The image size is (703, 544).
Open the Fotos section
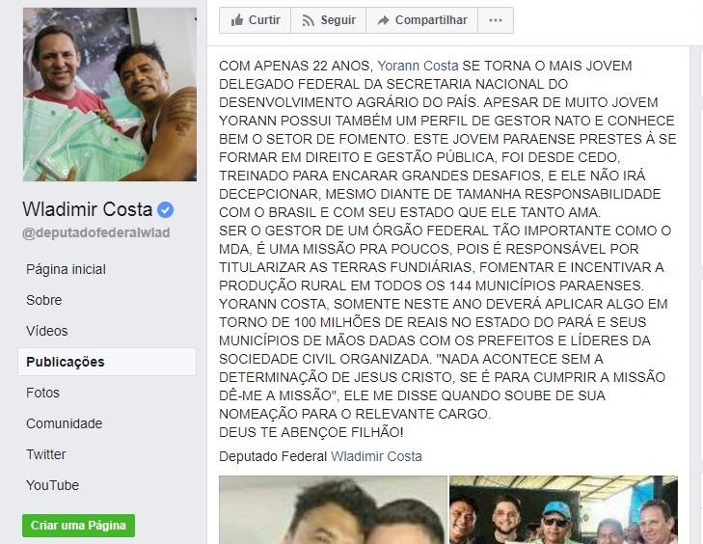[x=43, y=393]
